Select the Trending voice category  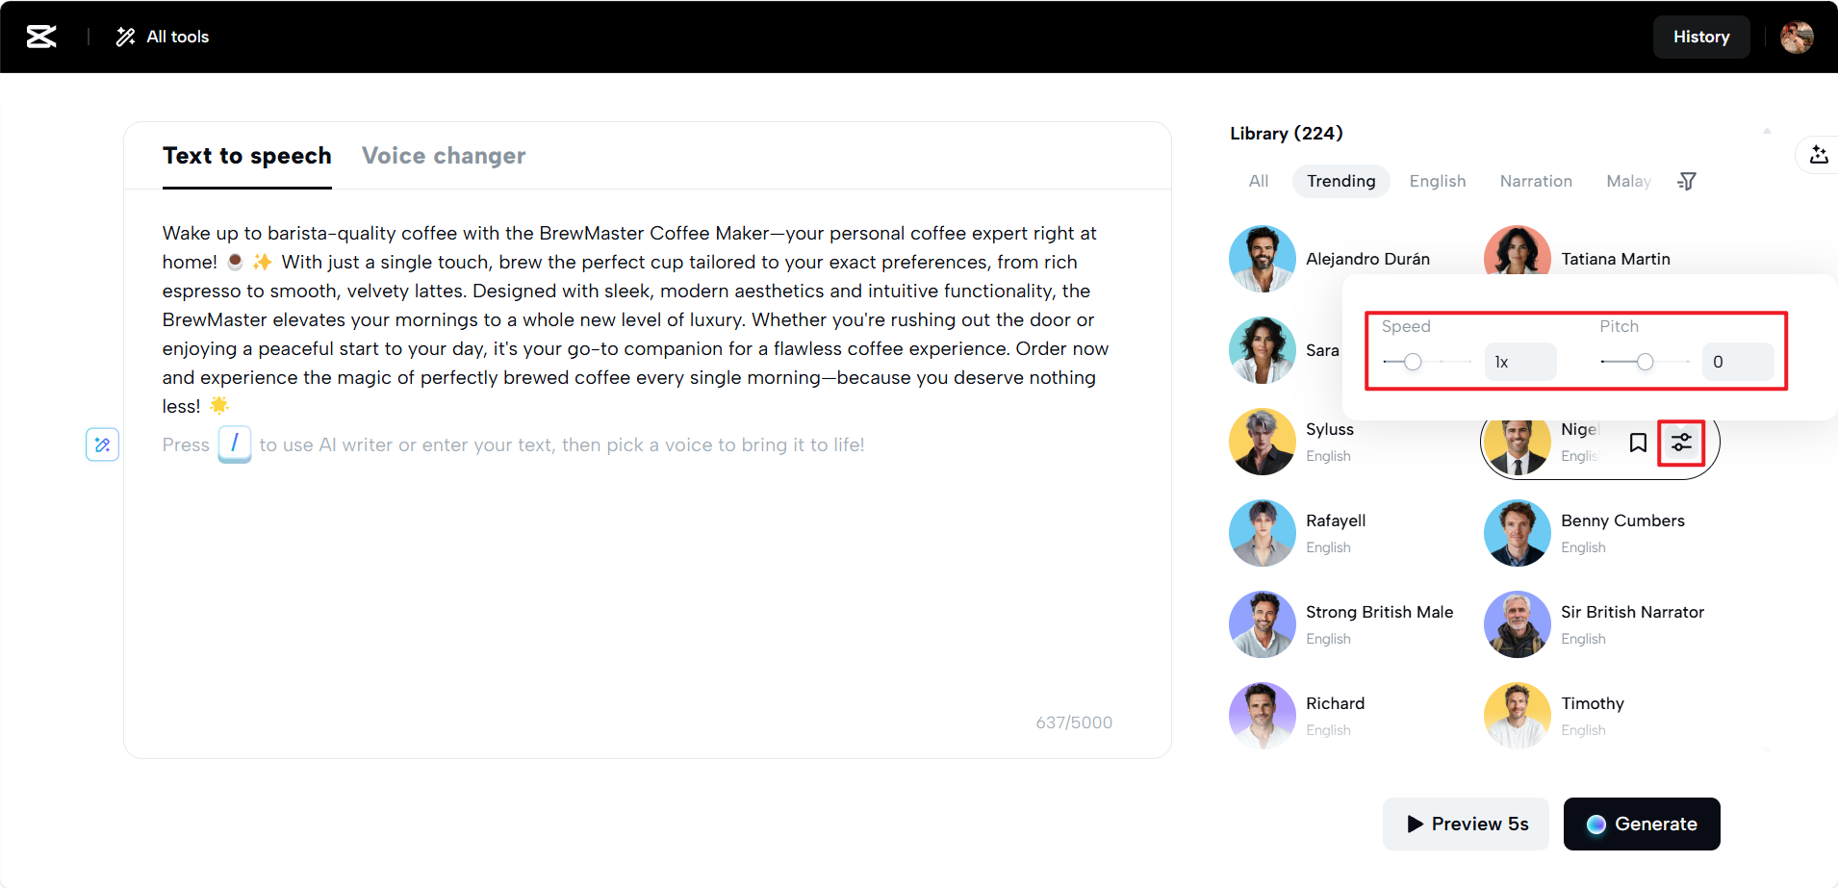pyautogui.click(x=1340, y=181)
